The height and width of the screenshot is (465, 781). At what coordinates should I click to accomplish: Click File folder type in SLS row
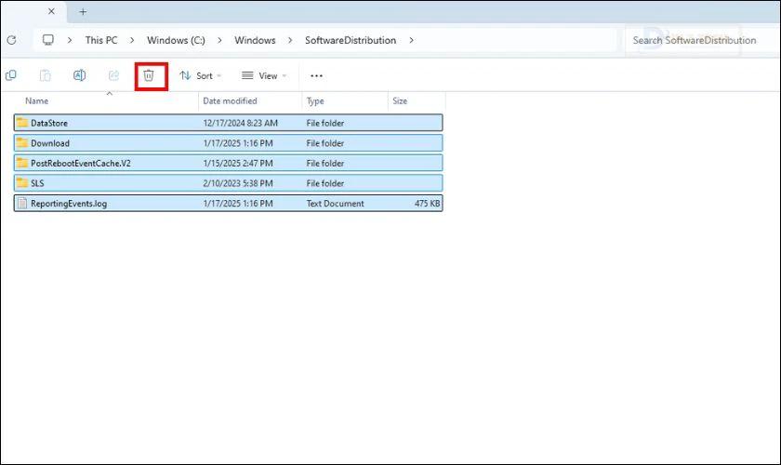tap(324, 183)
